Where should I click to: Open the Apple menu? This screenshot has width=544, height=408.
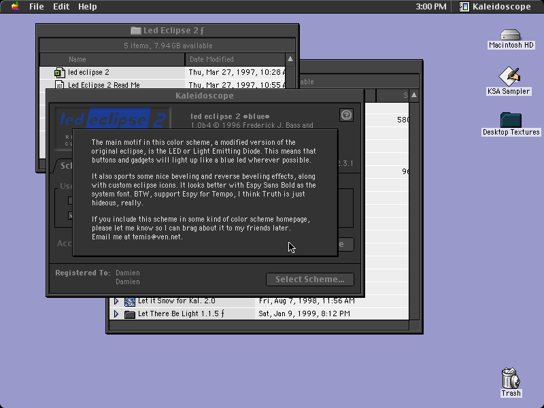15,7
